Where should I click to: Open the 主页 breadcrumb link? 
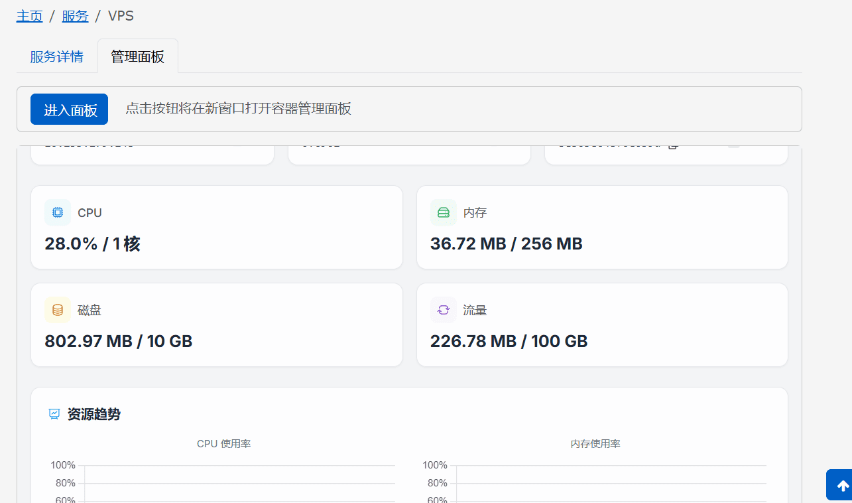[x=29, y=16]
